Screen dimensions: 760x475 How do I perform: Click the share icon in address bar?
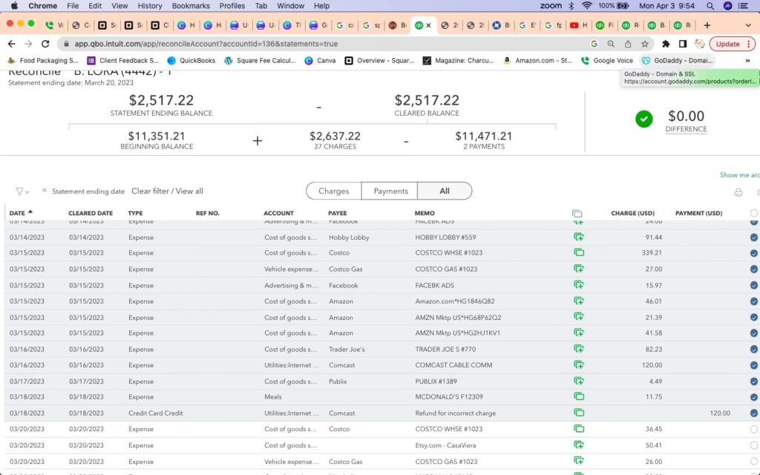tap(628, 44)
